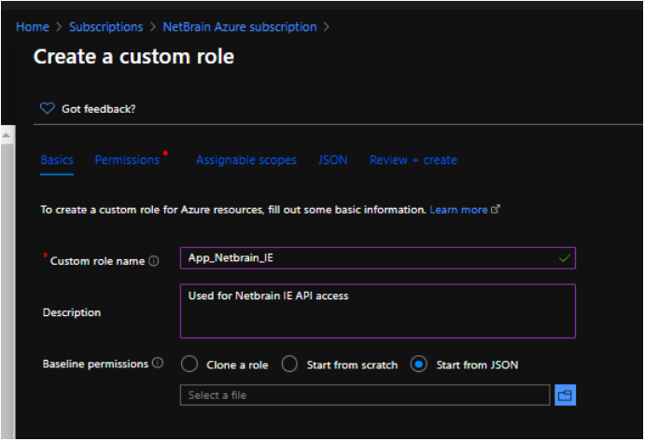Select the Start from JSON radio button
The width and height of the screenshot is (645, 441).
pyautogui.click(x=419, y=365)
